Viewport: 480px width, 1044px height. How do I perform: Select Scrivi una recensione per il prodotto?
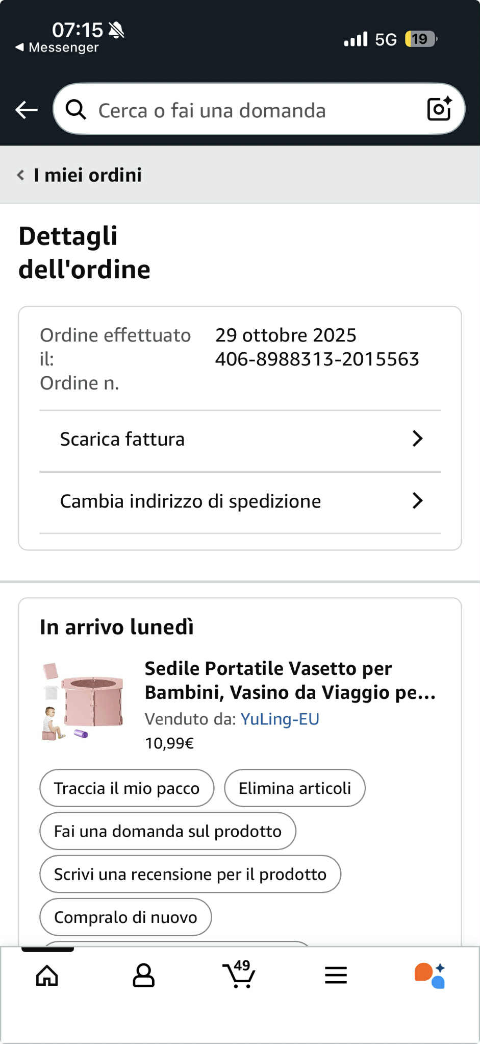[x=190, y=874]
